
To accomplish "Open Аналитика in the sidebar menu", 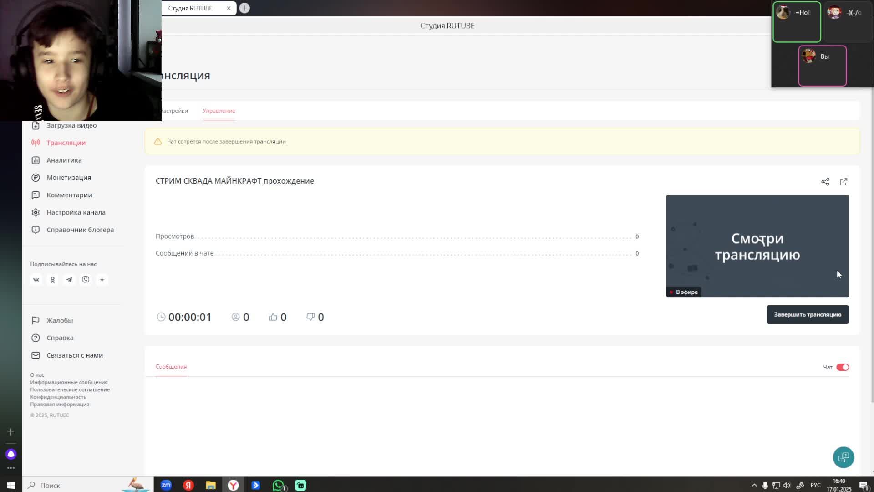I will [64, 160].
